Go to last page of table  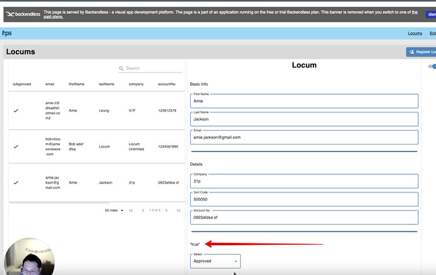pos(178,210)
